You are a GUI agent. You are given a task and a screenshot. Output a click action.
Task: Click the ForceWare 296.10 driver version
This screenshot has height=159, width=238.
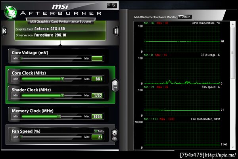(50, 35)
